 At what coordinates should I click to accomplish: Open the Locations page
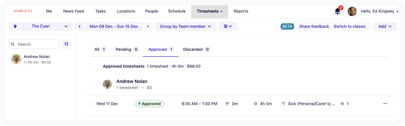point(126,11)
